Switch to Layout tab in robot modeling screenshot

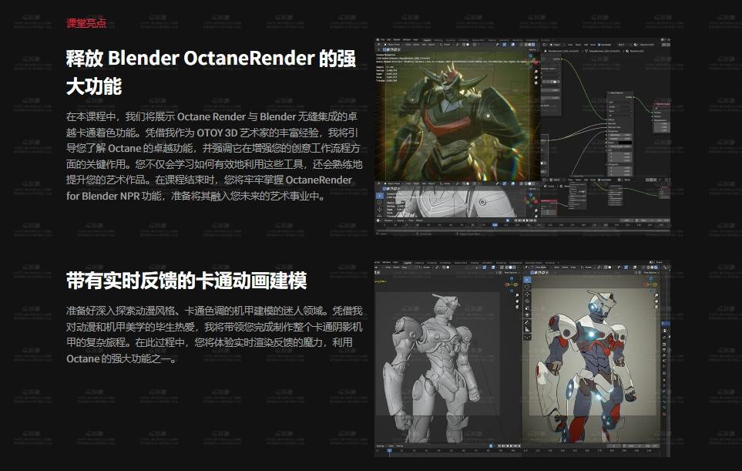click(x=408, y=262)
